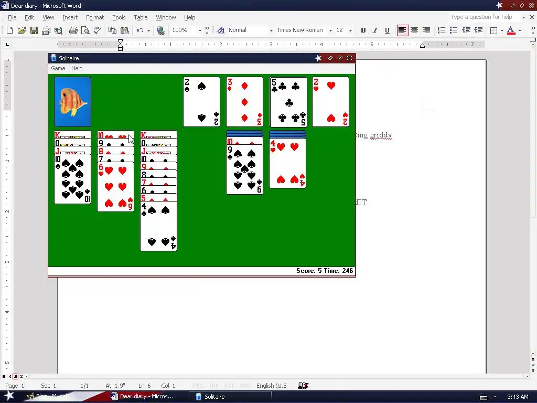The width and height of the screenshot is (537, 403).
Task: Select Align Right paragraph alignment
Action: 426,30
